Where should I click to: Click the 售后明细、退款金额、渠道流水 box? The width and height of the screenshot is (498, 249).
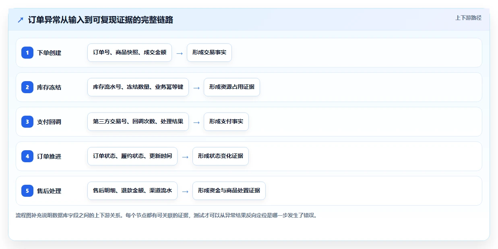[x=132, y=191]
